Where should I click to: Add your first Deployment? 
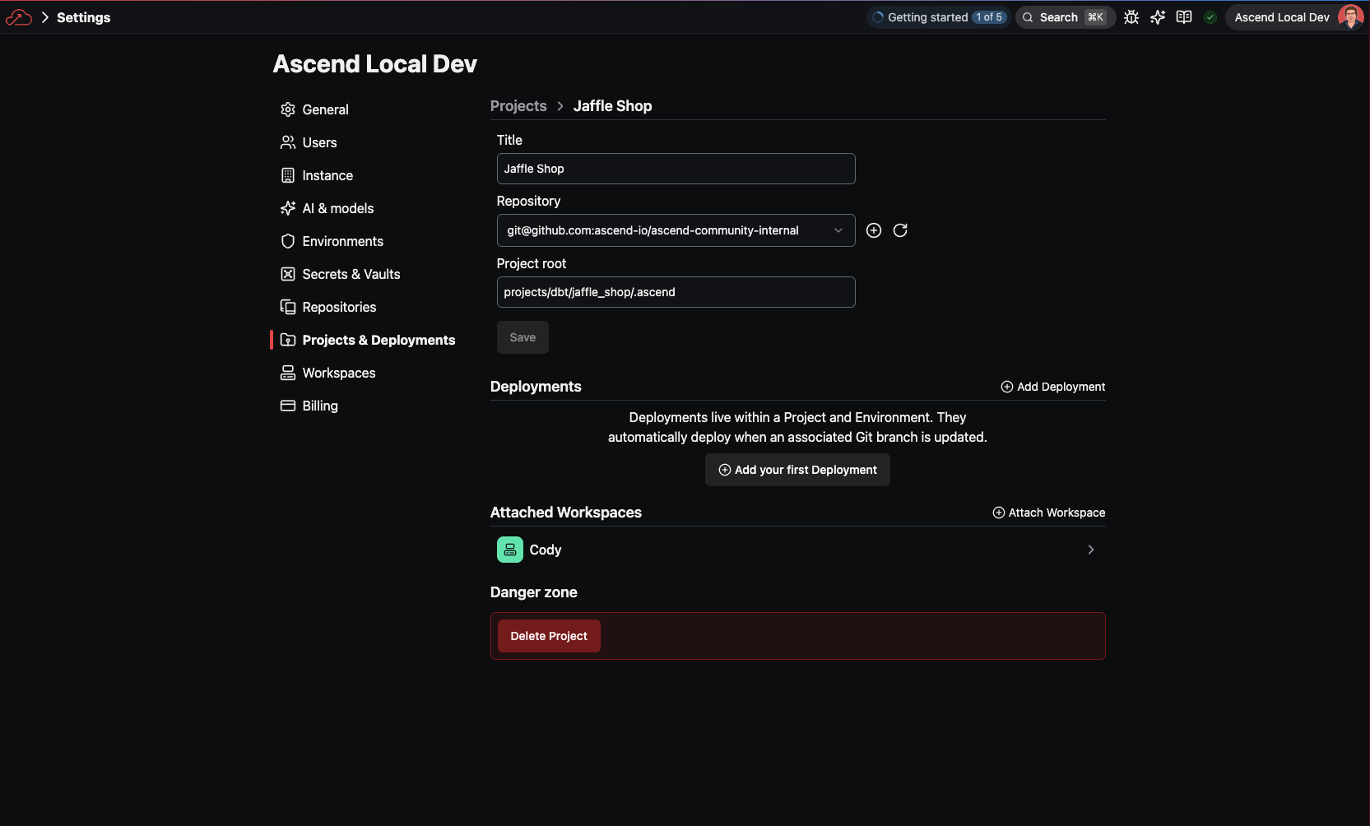[x=796, y=470]
